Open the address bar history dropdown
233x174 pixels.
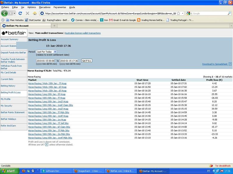point(183,13)
